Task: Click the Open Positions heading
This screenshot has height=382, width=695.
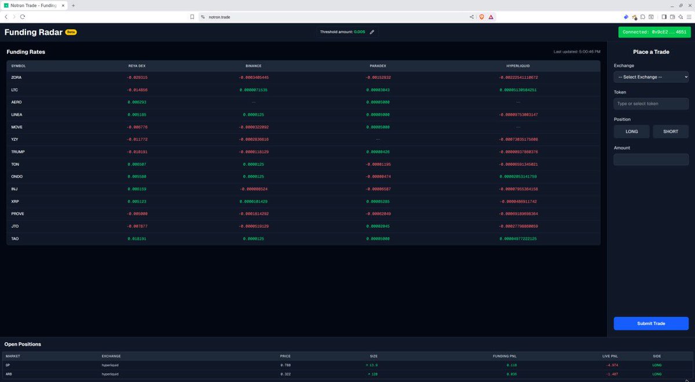Action: point(23,344)
